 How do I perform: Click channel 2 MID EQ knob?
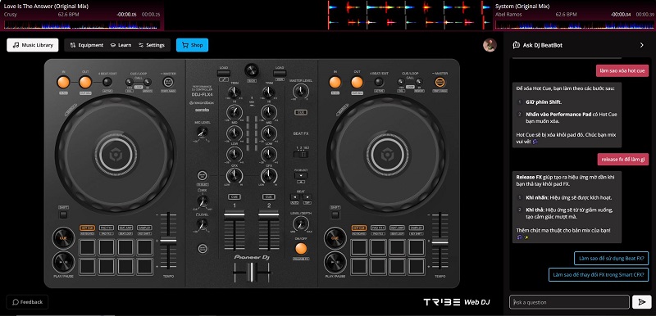point(269,133)
